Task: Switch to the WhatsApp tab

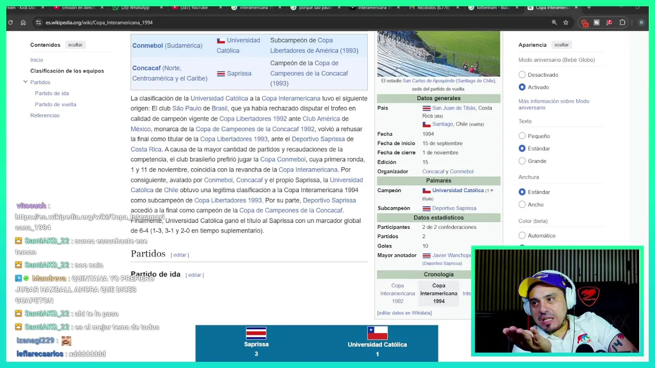Action: pyautogui.click(x=135, y=8)
